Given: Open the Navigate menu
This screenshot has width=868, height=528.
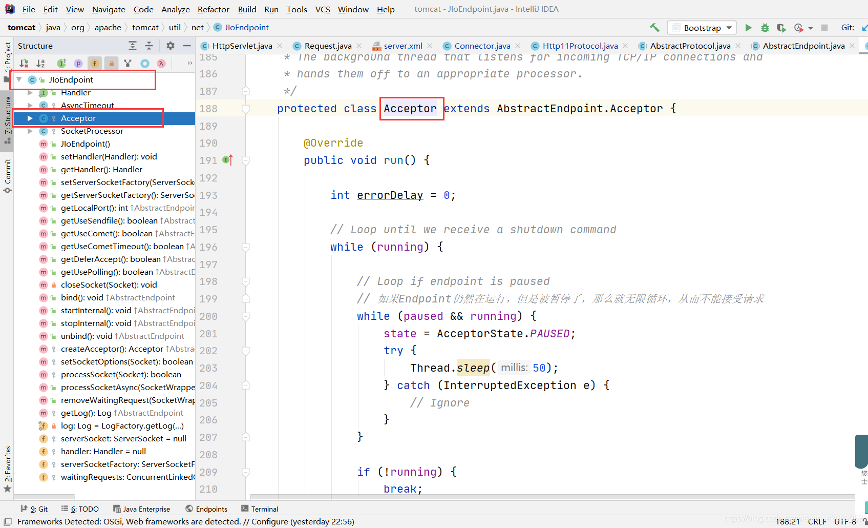Looking at the screenshot, I should click(x=109, y=9).
